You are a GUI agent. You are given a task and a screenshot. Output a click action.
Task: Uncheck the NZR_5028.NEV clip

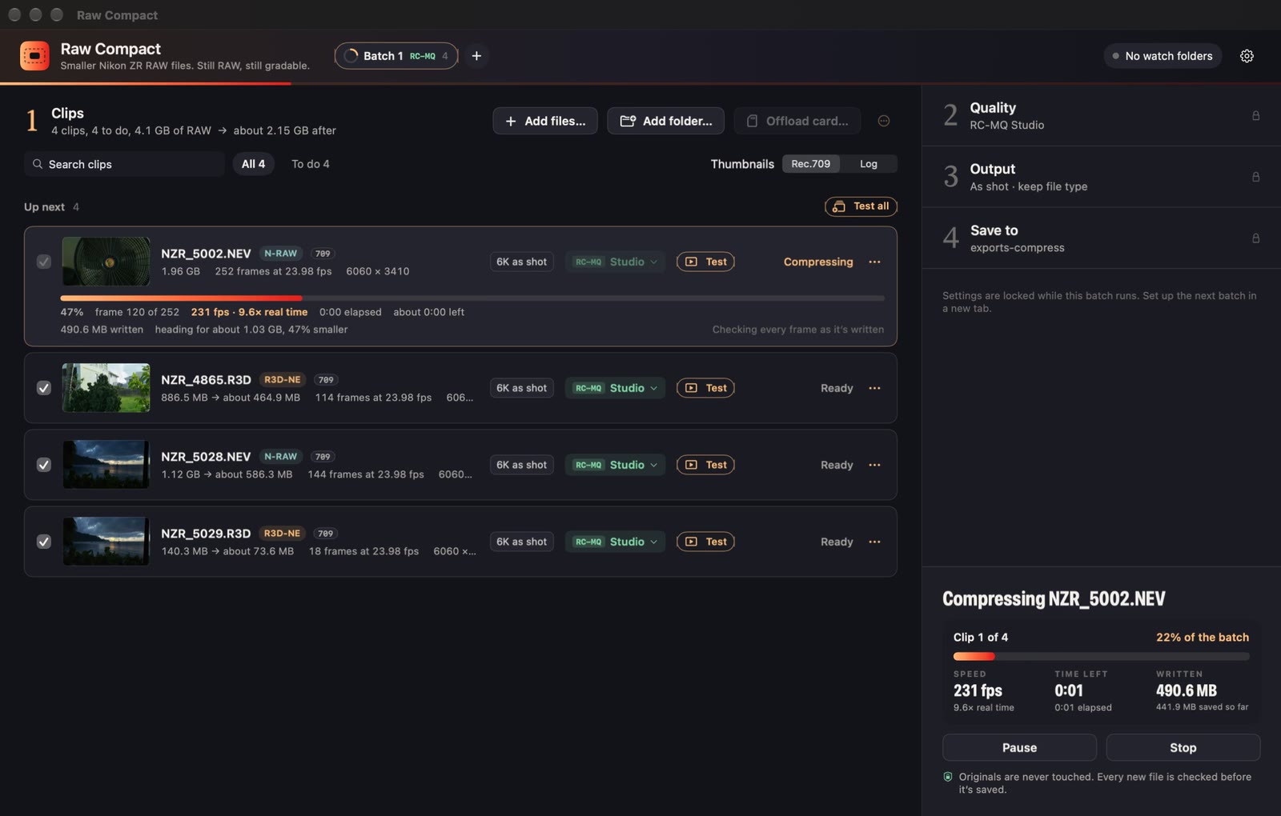click(x=44, y=465)
